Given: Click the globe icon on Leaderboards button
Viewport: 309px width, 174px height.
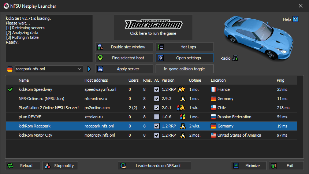Looking at the screenshot, I should pos(123,166).
